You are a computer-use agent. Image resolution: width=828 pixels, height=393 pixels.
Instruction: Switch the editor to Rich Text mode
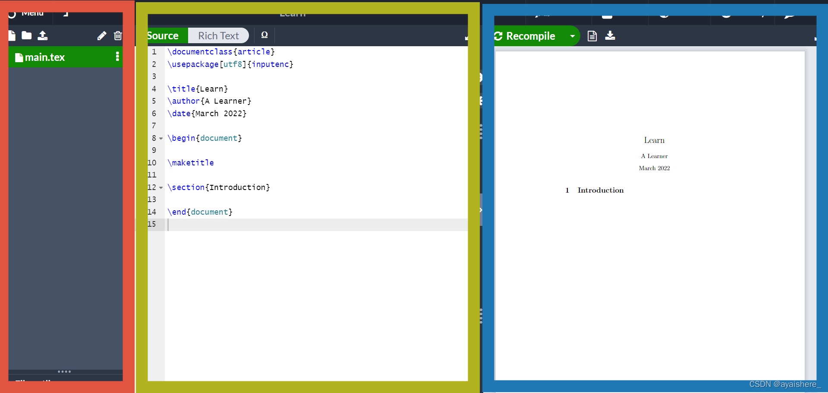tap(218, 36)
